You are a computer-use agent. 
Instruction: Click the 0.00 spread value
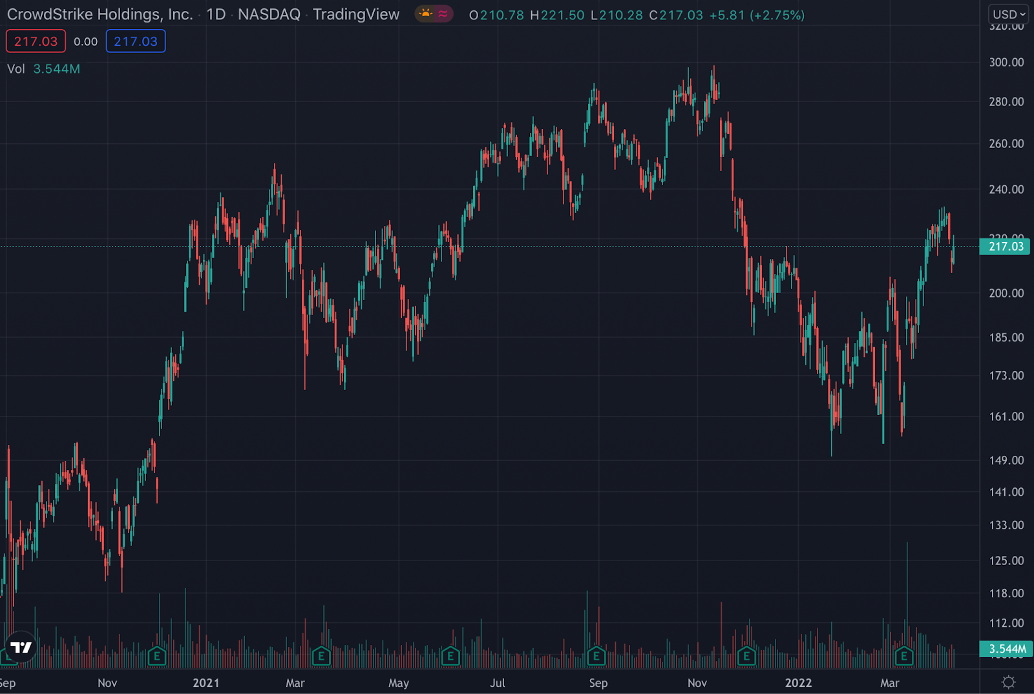[86, 41]
